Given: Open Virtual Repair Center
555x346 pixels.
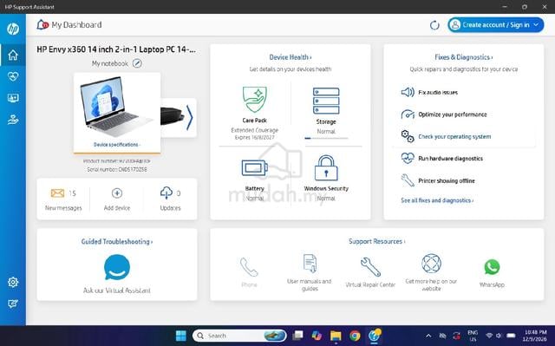Looking at the screenshot, I should (x=370, y=267).
